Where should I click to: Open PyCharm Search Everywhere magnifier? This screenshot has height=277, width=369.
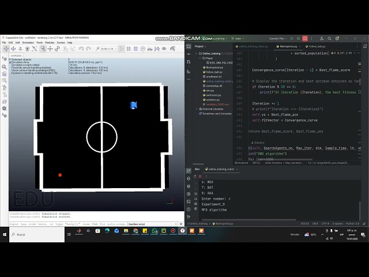click(329, 39)
